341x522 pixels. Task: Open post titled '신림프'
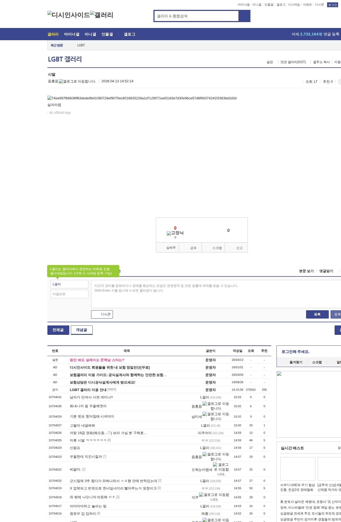[x=75, y=448]
